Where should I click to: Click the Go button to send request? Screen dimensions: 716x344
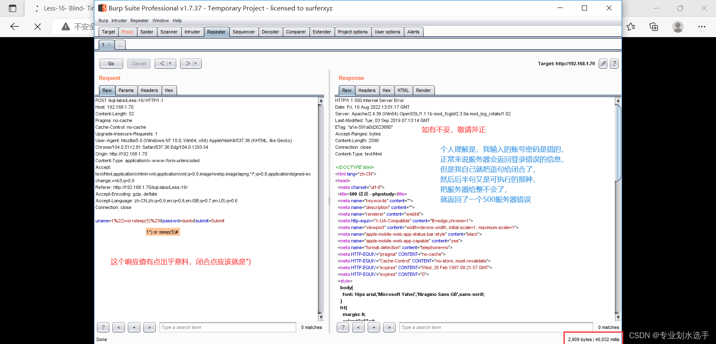coord(111,64)
